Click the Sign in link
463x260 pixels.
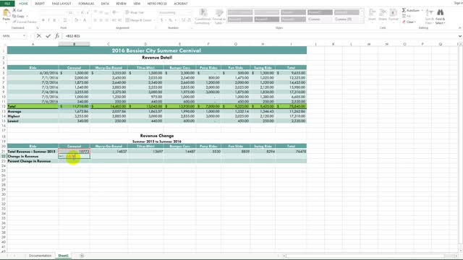[458, 3]
